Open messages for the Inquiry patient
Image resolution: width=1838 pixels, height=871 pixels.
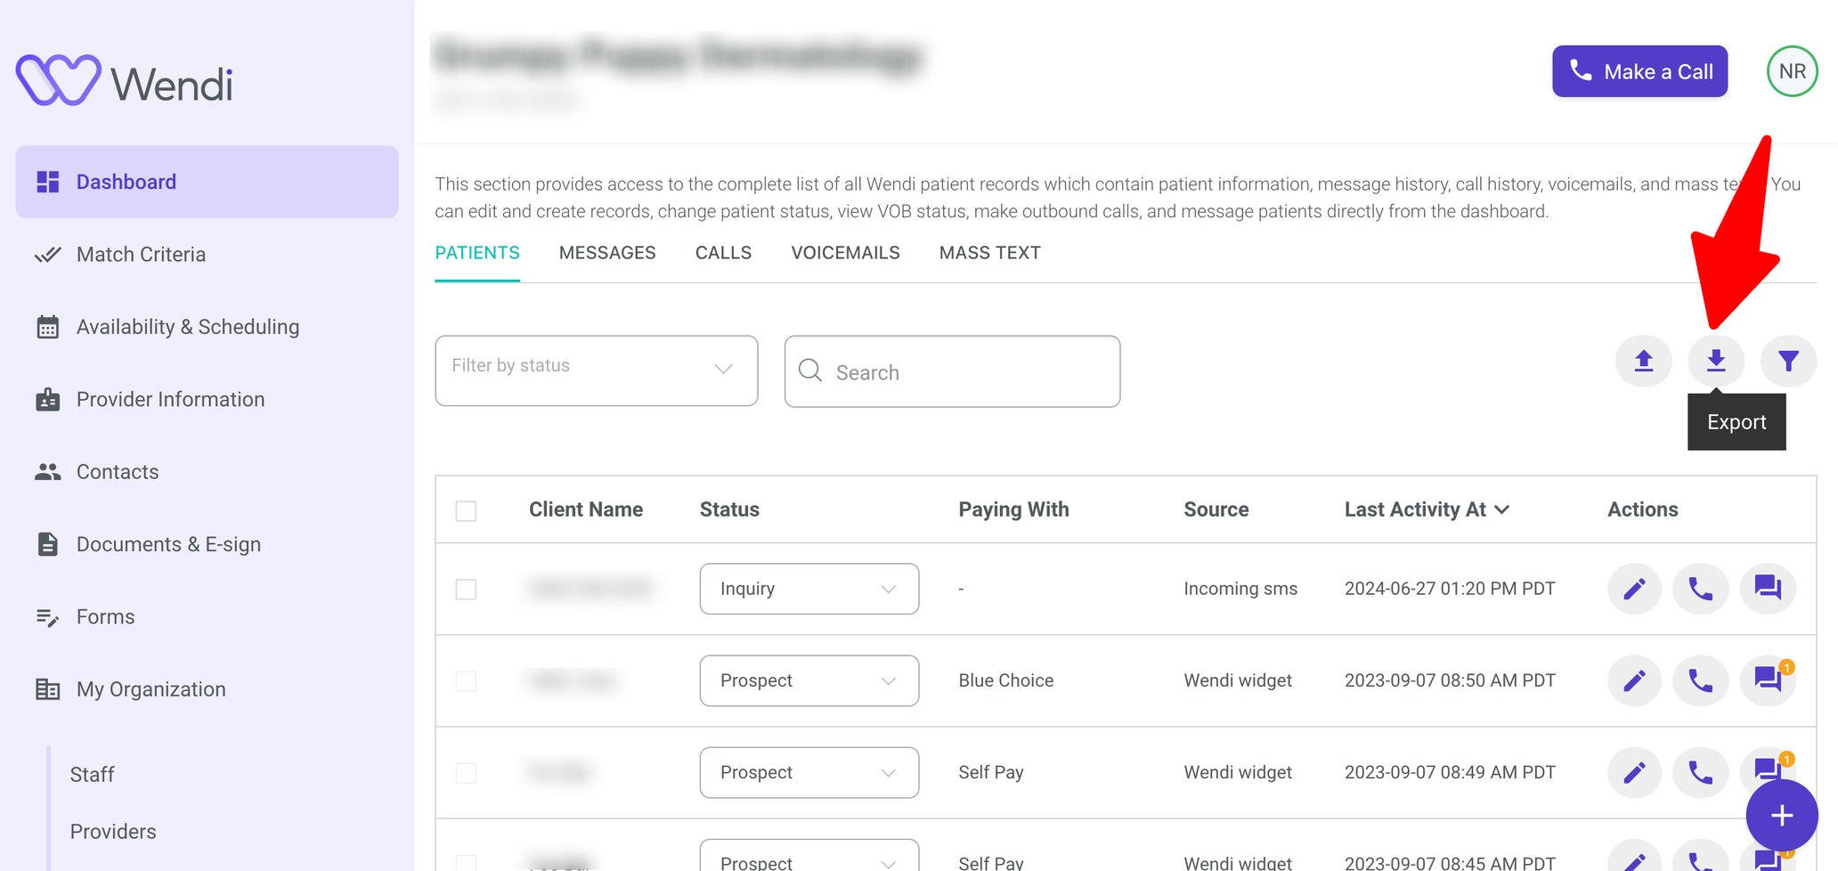coord(1767,589)
